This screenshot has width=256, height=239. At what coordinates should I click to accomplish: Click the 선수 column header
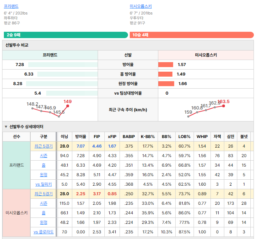[17, 137]
